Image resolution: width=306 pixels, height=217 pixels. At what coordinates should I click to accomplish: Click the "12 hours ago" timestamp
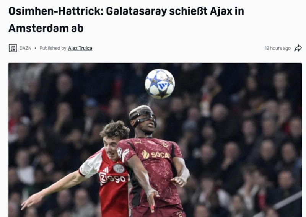[x=278, y=48]
